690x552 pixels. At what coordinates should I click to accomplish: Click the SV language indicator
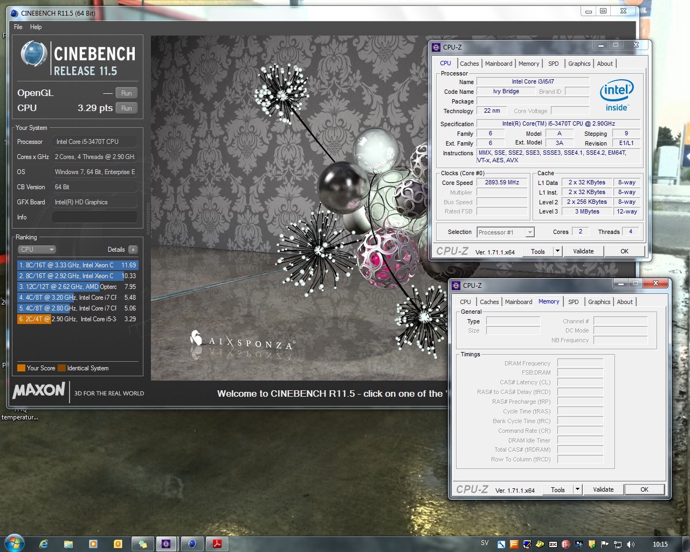(485, 543)
